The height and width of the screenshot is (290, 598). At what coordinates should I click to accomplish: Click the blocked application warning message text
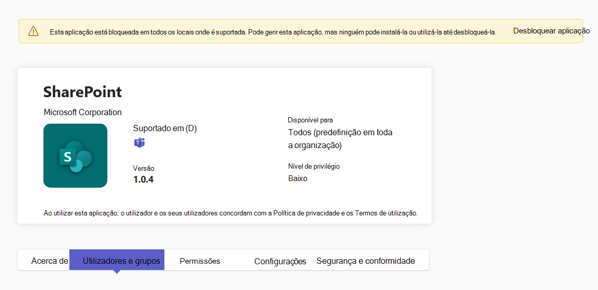pos(273,32)
